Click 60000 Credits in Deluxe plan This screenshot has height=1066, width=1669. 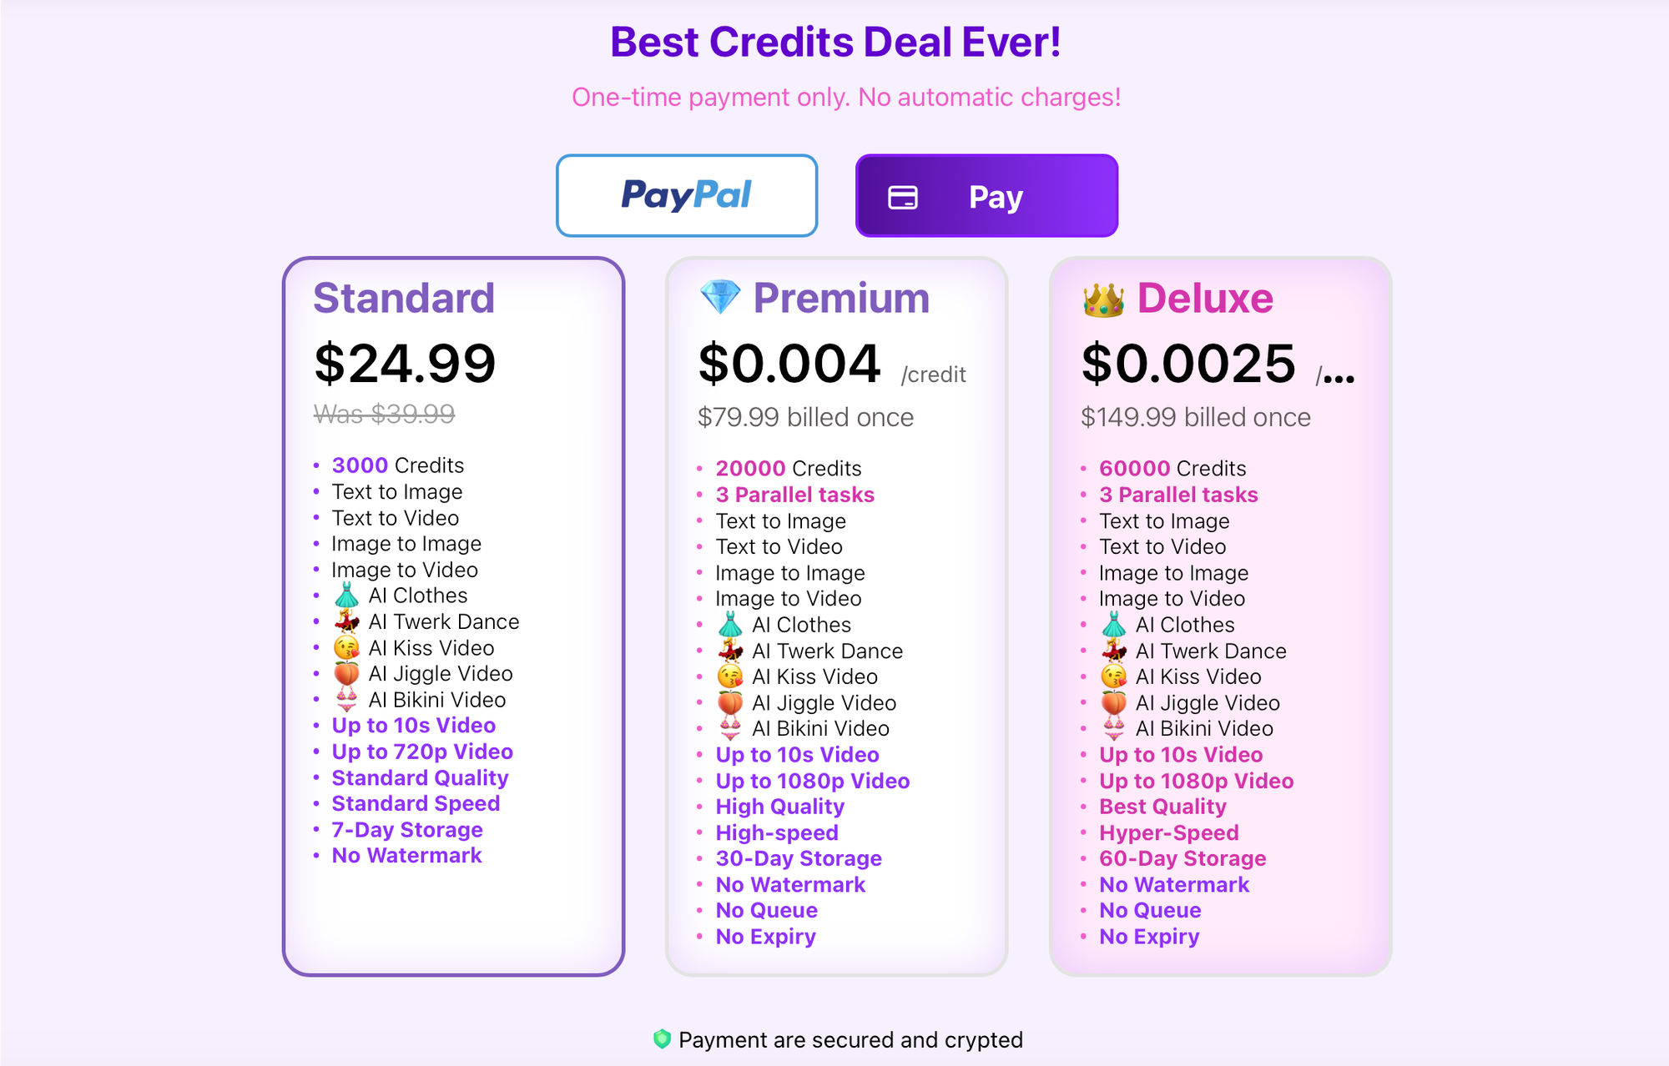click(x=1172, y=468)
